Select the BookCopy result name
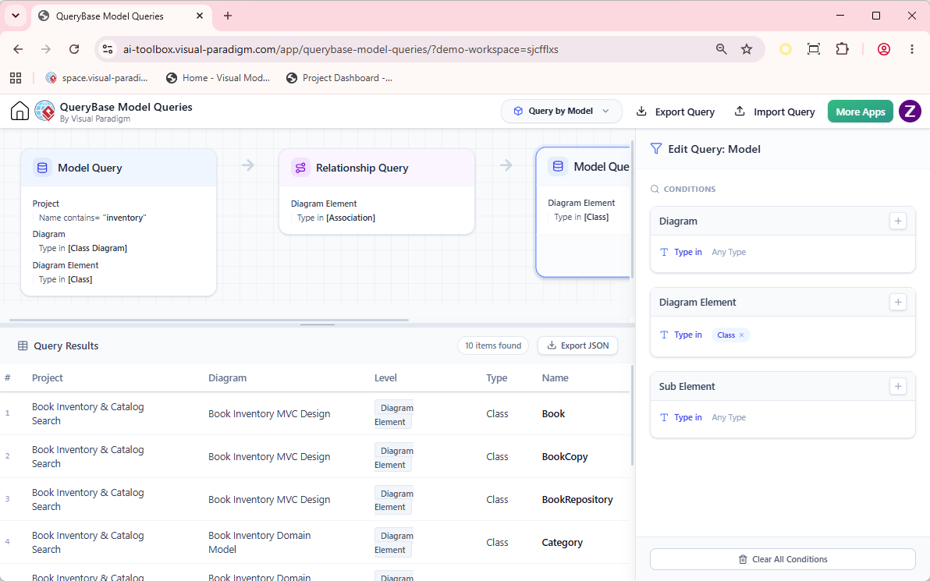930x581 pixels. point(565,456)
